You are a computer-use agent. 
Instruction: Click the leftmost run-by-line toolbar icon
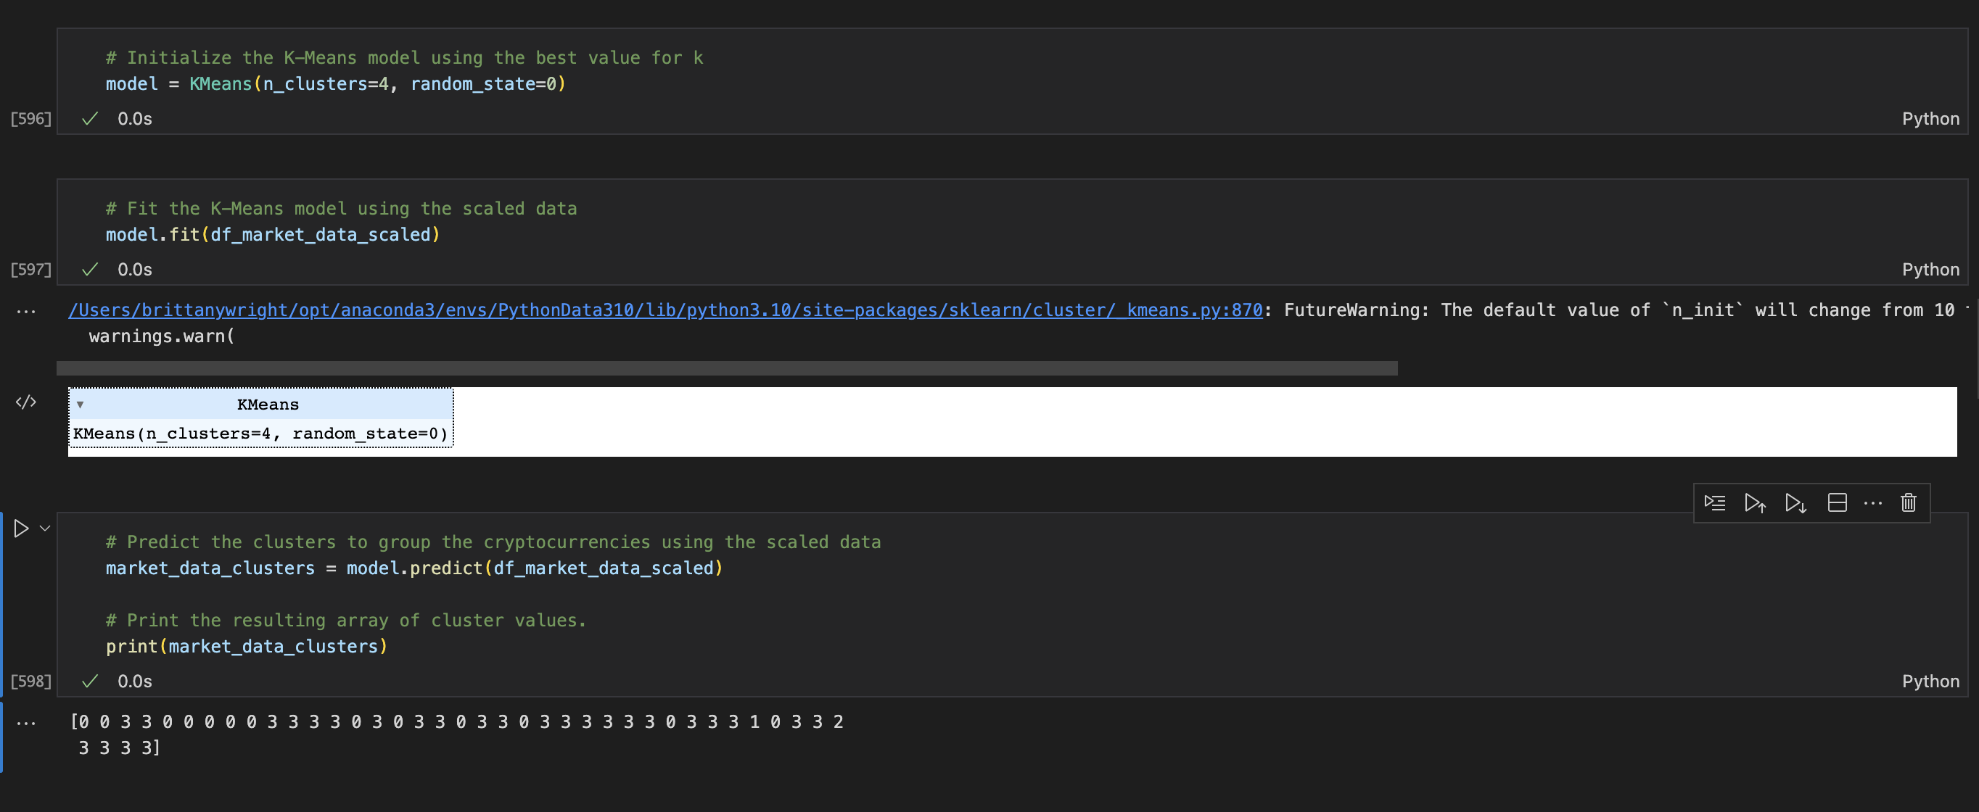point(1715,502)
